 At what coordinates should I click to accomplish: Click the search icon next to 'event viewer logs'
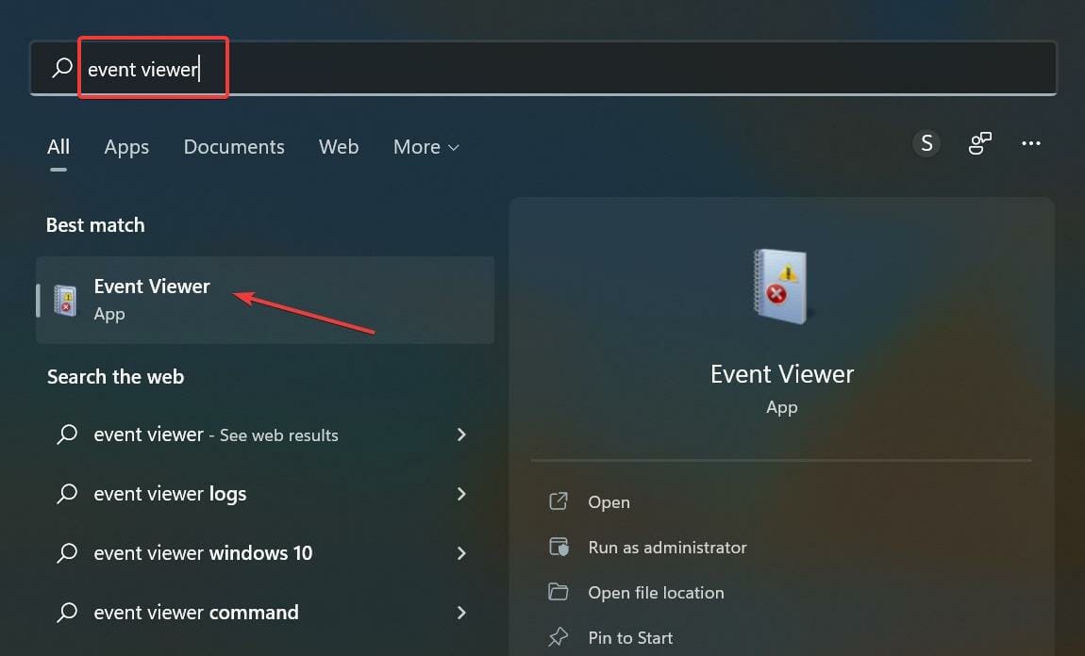67,494
